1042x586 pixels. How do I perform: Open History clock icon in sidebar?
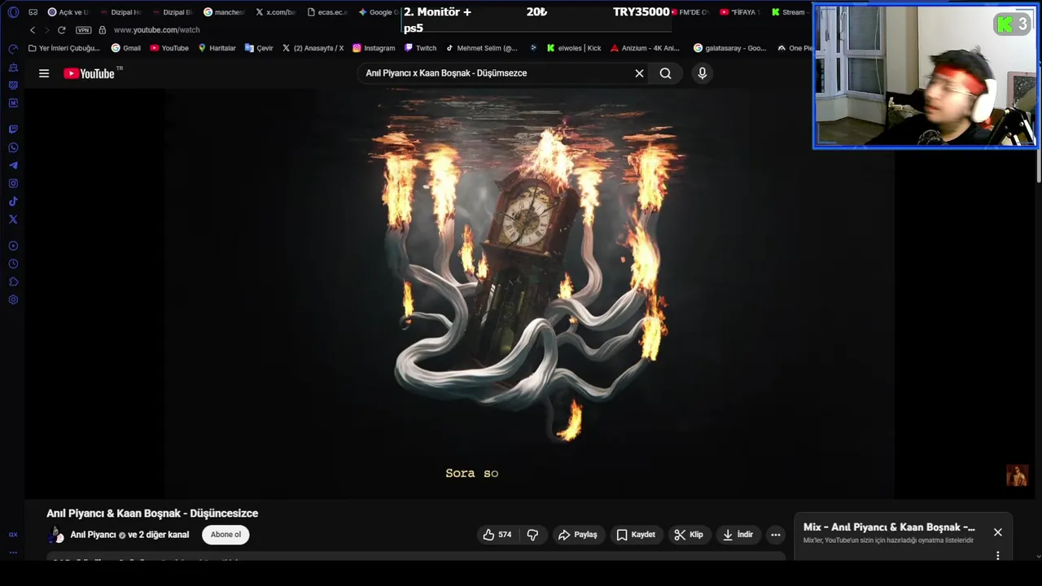[13, 264]
